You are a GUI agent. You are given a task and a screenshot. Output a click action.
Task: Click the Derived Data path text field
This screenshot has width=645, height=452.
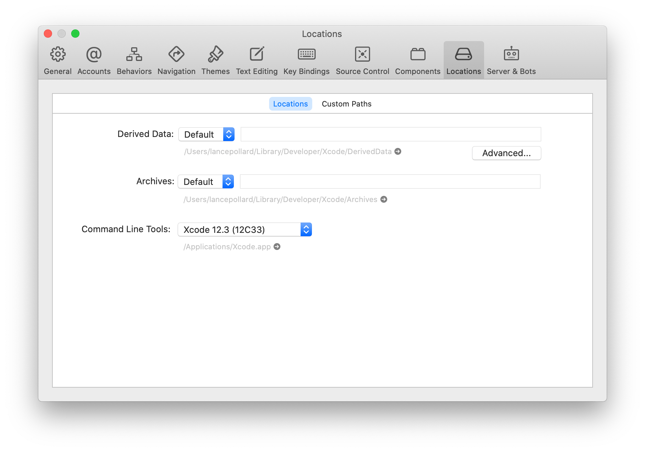pos(390,134)
